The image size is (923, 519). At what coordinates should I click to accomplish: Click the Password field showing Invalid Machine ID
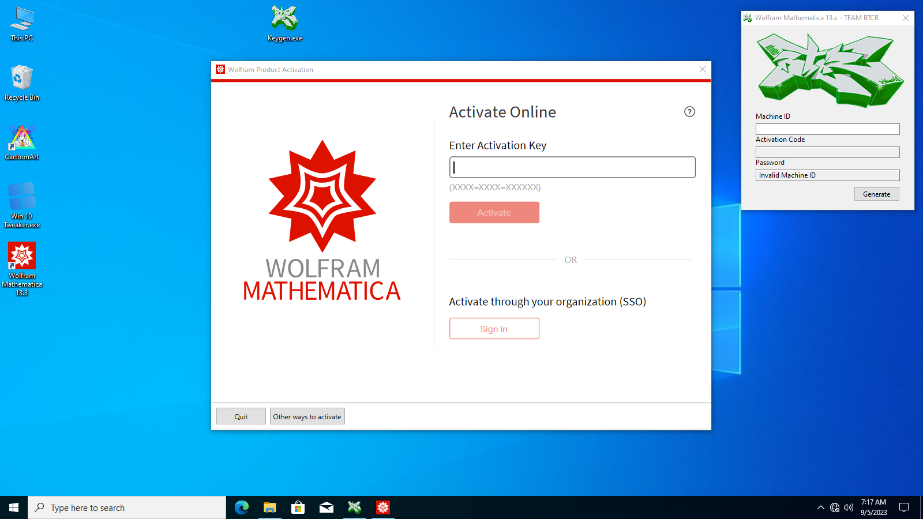(x=828, y=175)
